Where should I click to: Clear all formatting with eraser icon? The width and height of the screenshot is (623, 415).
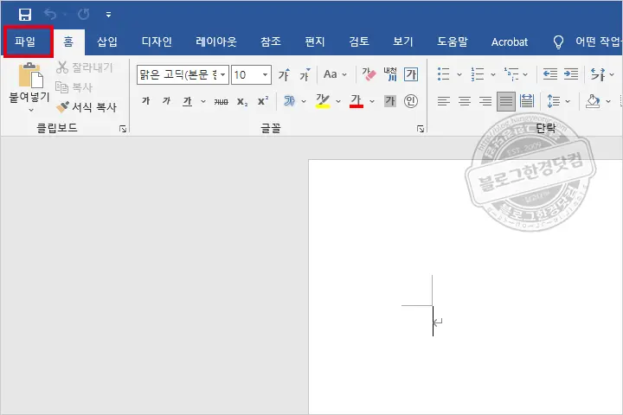(369, 74)
